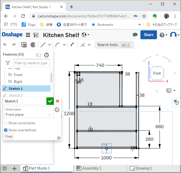The image size is (181, 173).
Task: Select the Dimension tool
Action: (73, 45)
